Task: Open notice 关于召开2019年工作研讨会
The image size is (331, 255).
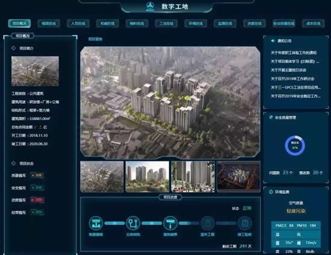Action: 292,79
